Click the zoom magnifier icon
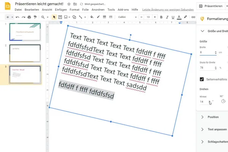Image resolution: width=228 pixels, height=152 pixels. [x=43, y=17]
